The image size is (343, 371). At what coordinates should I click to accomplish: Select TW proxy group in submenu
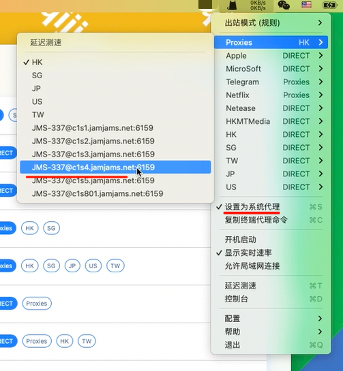tap(115, 115)
